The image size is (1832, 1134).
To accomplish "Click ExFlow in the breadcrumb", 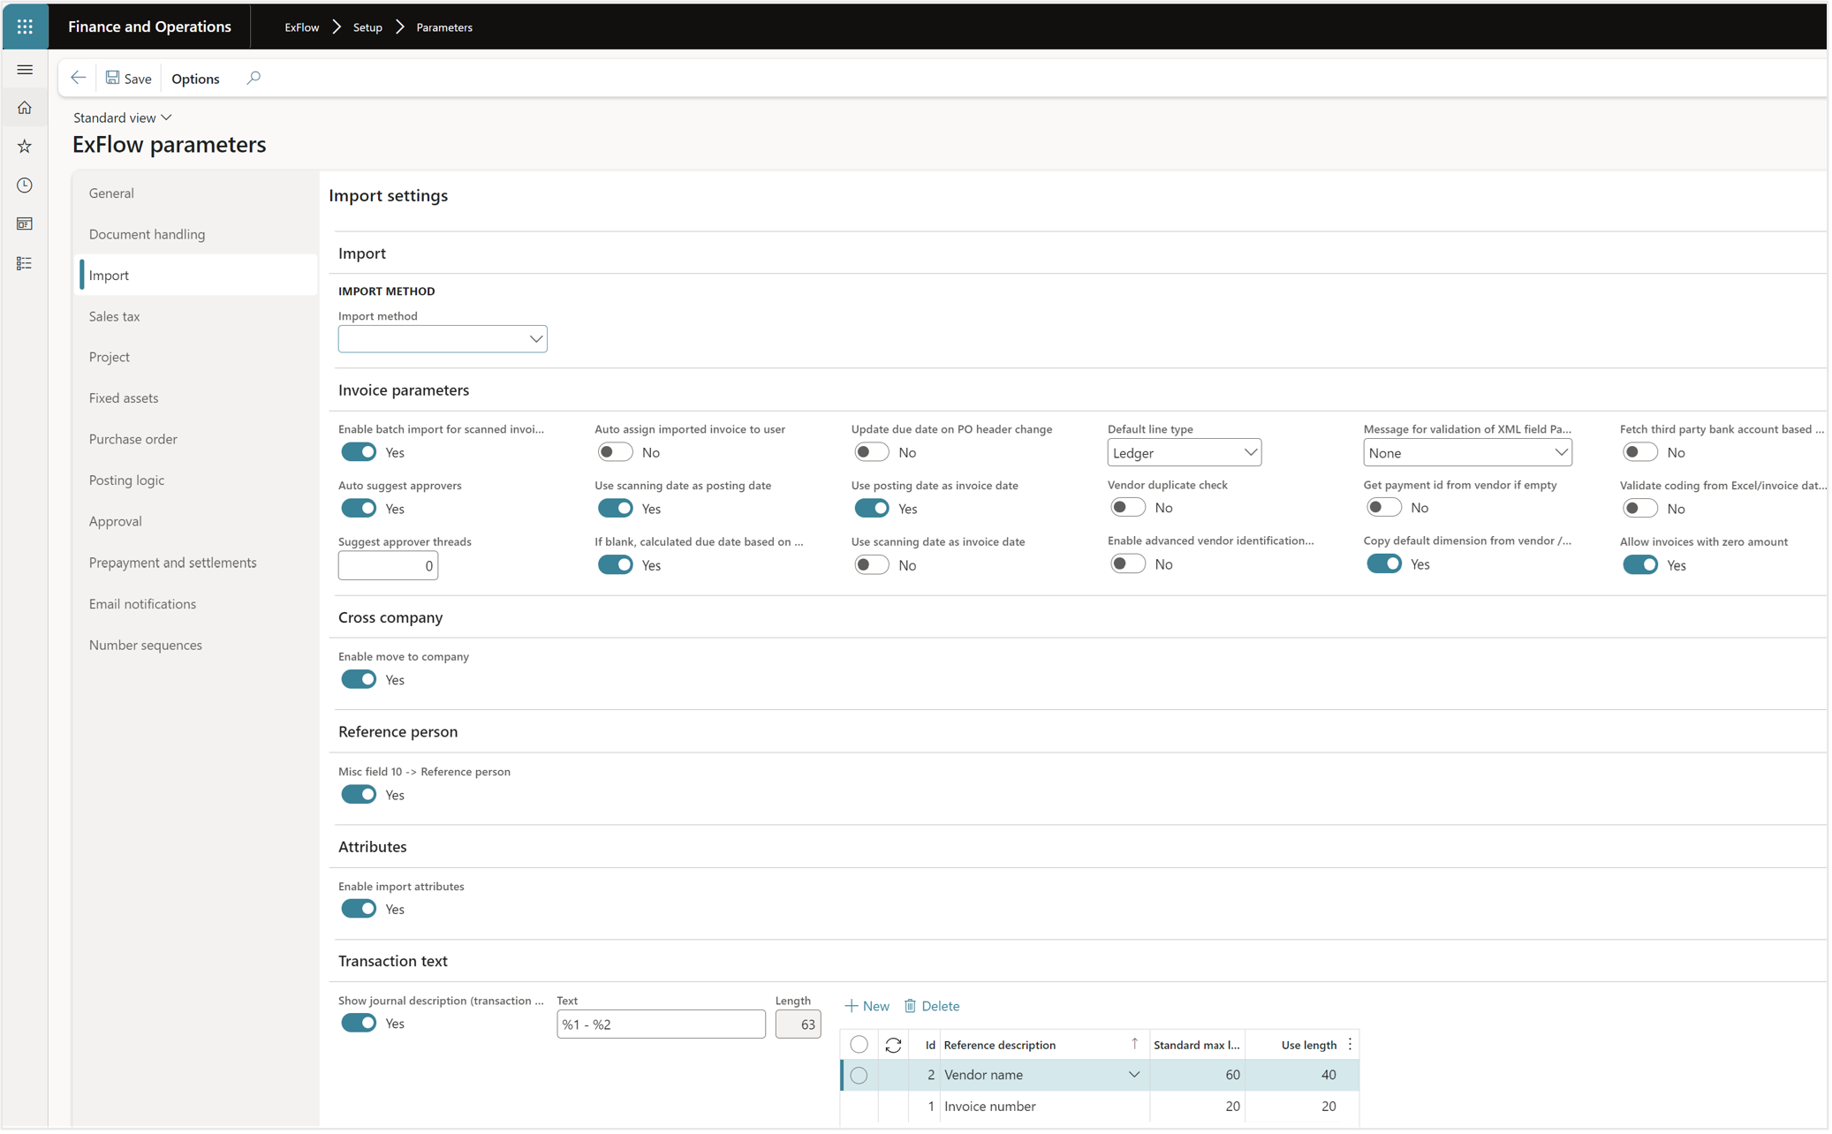I will tap(301, 27).
